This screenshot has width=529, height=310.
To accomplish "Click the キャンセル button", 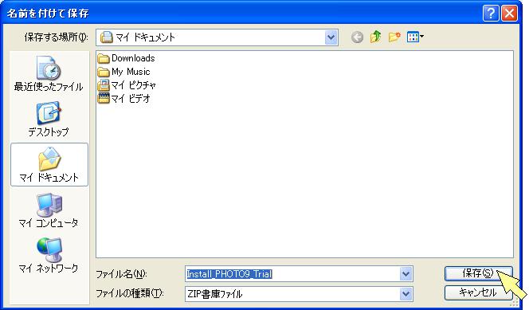I will pos(478,292).
